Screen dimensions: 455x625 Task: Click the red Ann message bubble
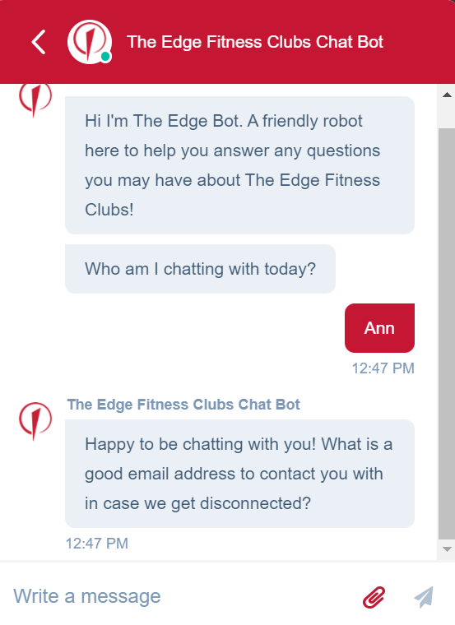pyautogui.click(x=379, y=328)
